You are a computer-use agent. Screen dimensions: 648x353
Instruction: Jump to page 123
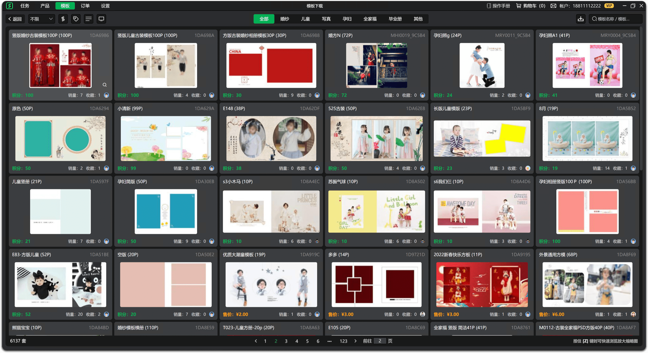[343, 341]
